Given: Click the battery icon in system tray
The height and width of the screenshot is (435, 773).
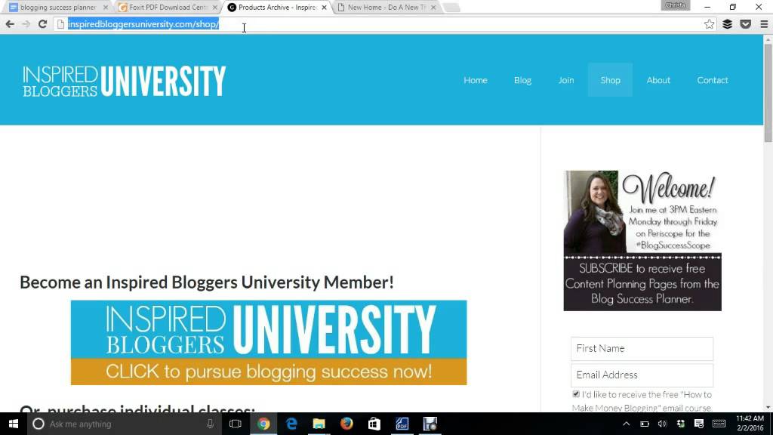Looking at the screenshot, I should 645,424.
